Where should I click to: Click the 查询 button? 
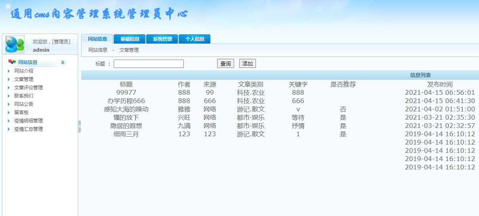click(226, 64)
